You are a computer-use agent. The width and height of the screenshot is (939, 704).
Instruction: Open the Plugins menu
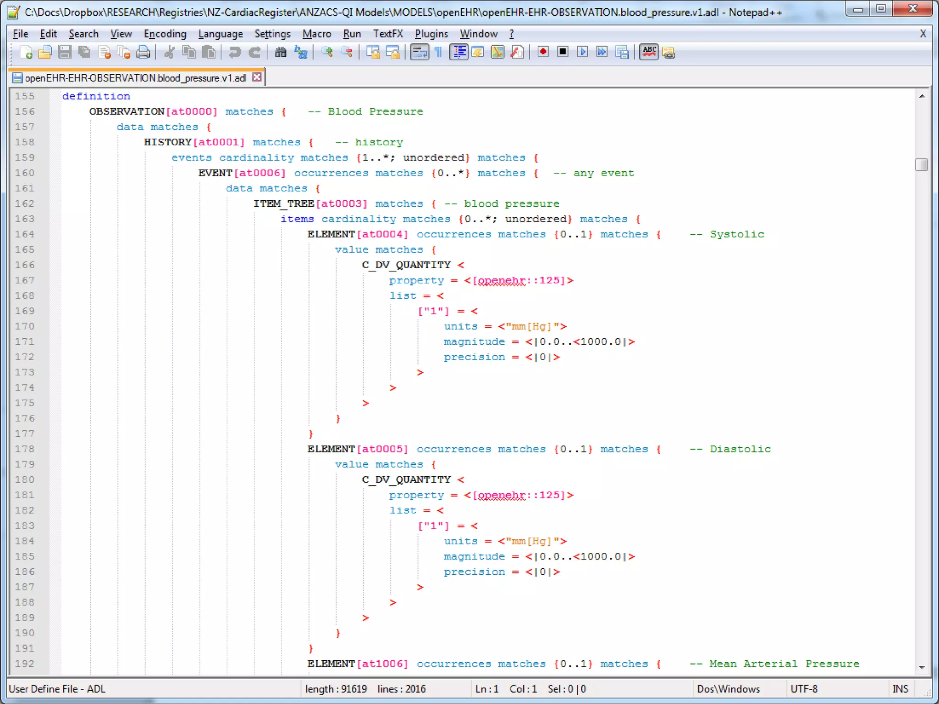click(x=431, y=34)
